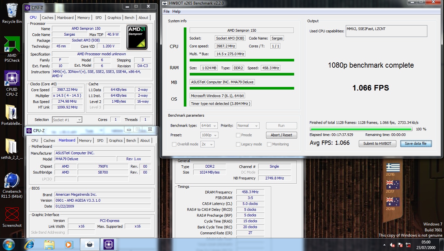Click the Abort / Reset button
Screen dimensions: 444x251
[x=281, y=135]
